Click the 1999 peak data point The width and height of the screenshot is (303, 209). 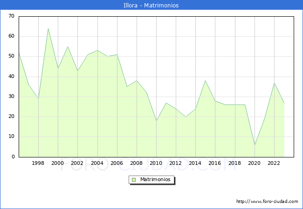(48, 28)
